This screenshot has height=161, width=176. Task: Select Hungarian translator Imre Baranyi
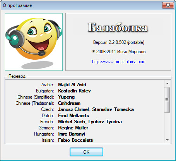click(x=72, y=134)
